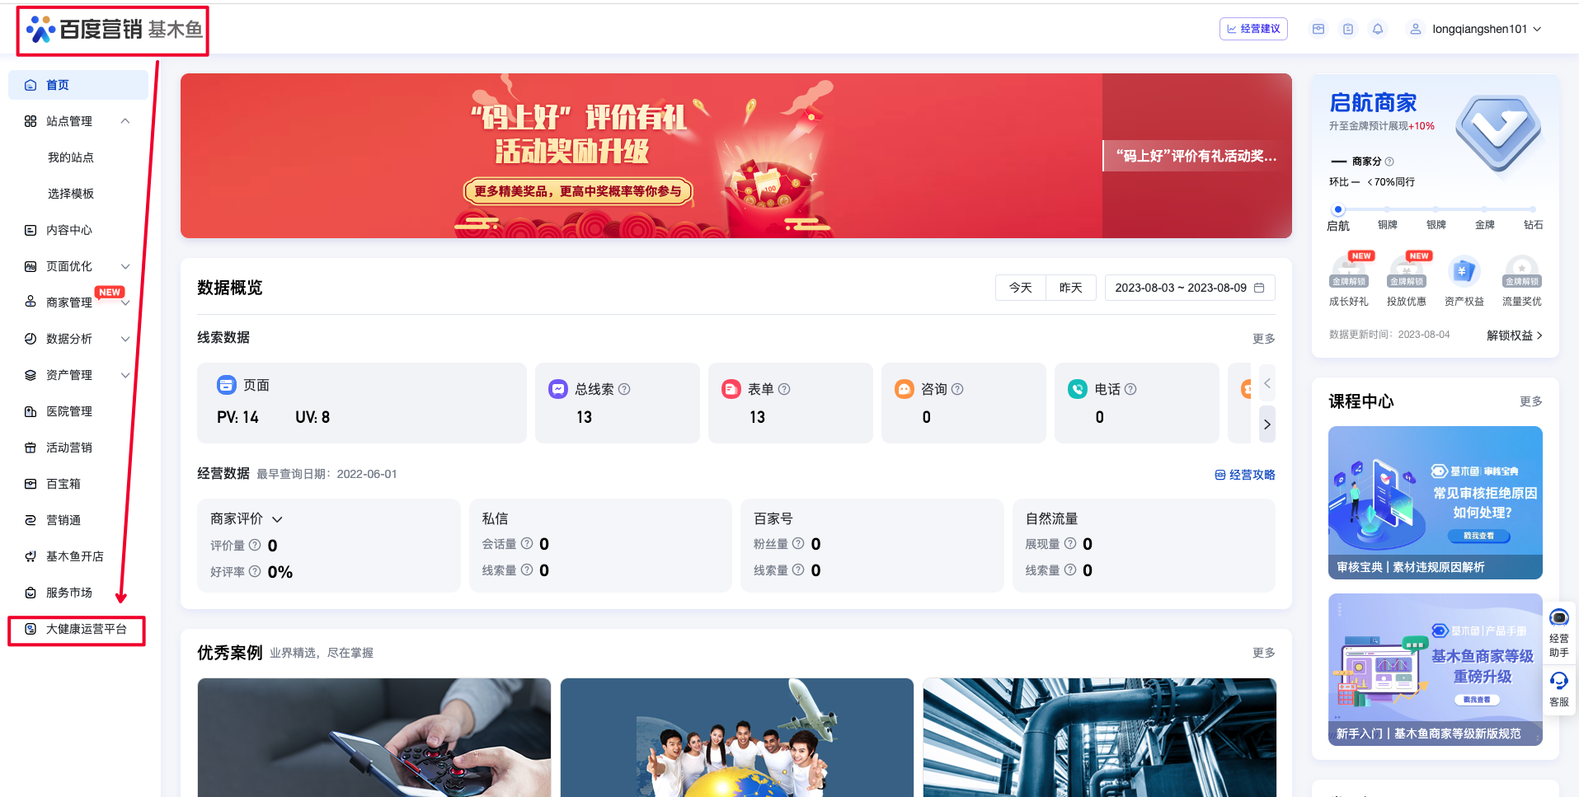
Task: Go to 我的站点 submenu item
Action: tap(71, 157)
